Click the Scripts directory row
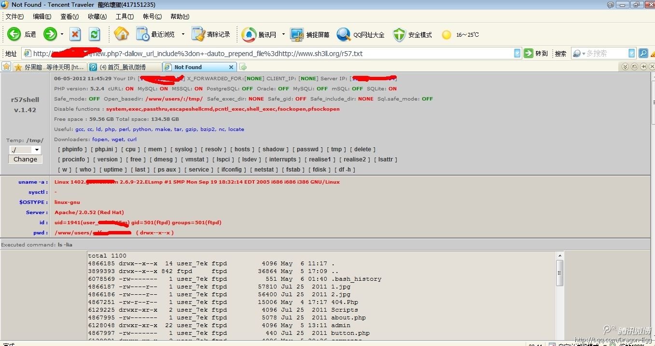The width and height of the screenshot is (655, 346). pyautogui.click(x=223, y=310)
